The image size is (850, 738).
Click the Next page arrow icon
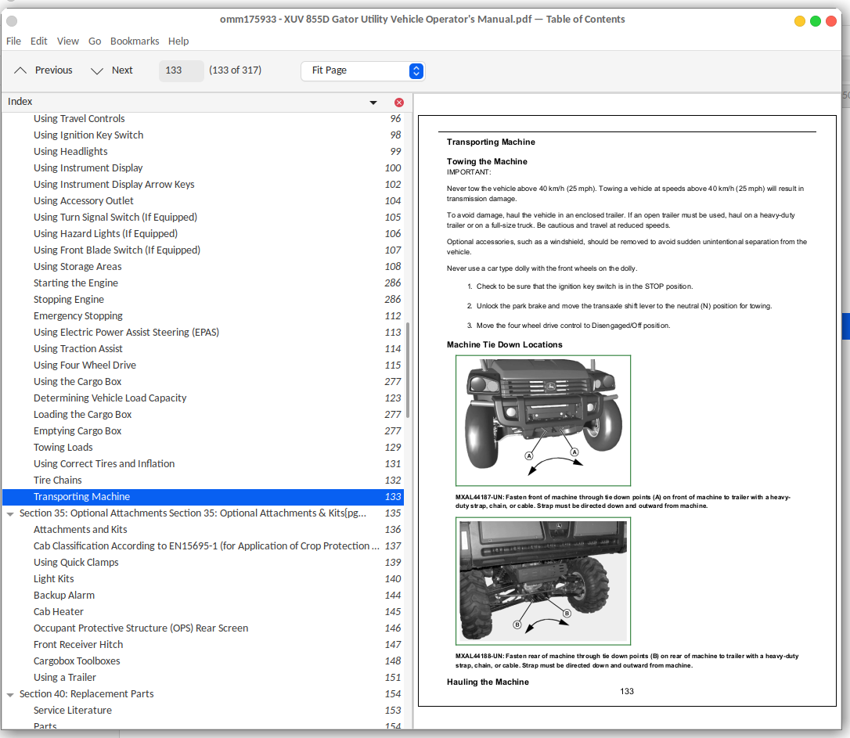(x=97, y=70)
